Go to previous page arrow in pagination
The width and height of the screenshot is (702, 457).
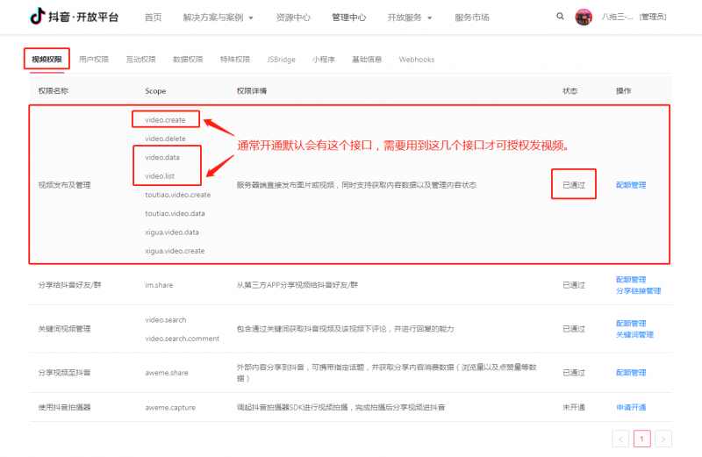click(620, 439)
